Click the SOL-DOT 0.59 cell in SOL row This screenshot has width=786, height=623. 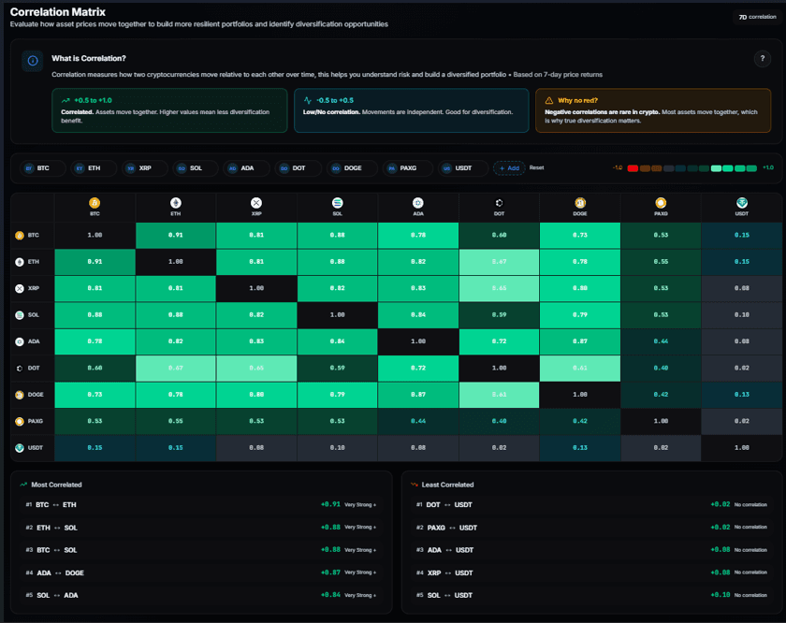tap(499, 314)
